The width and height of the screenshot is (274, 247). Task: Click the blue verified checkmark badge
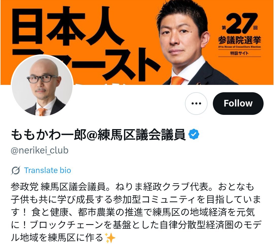point(194,134)
